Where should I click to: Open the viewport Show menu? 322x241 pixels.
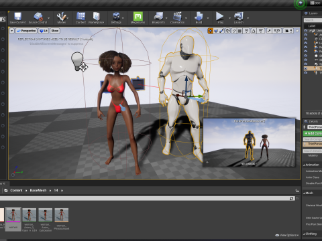point(55,31)
